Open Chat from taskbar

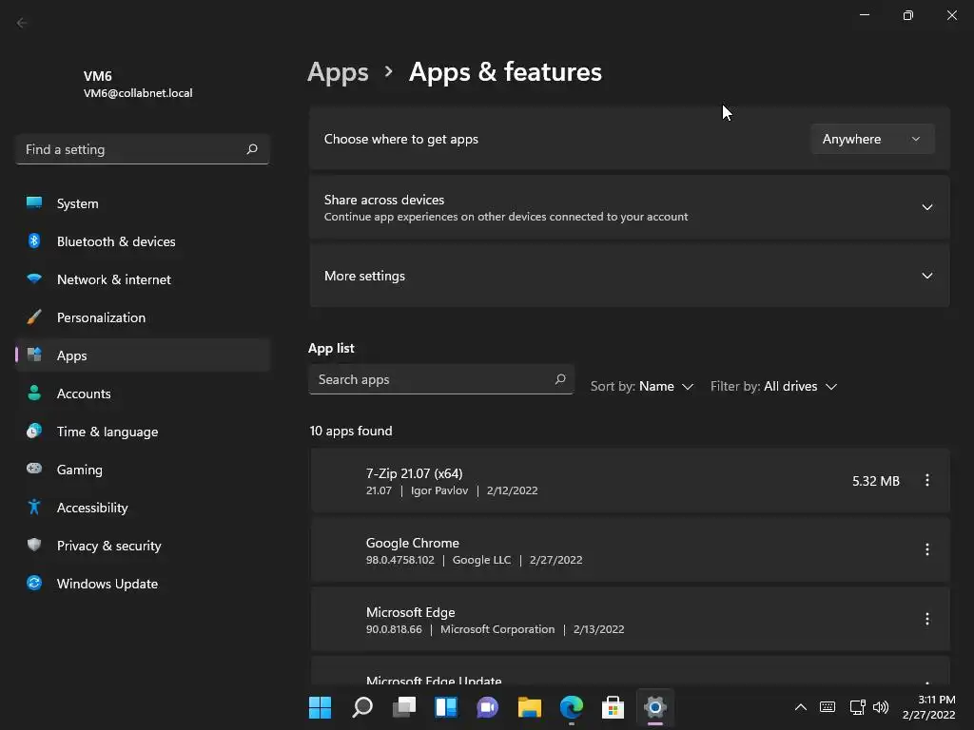coord(488,707)
